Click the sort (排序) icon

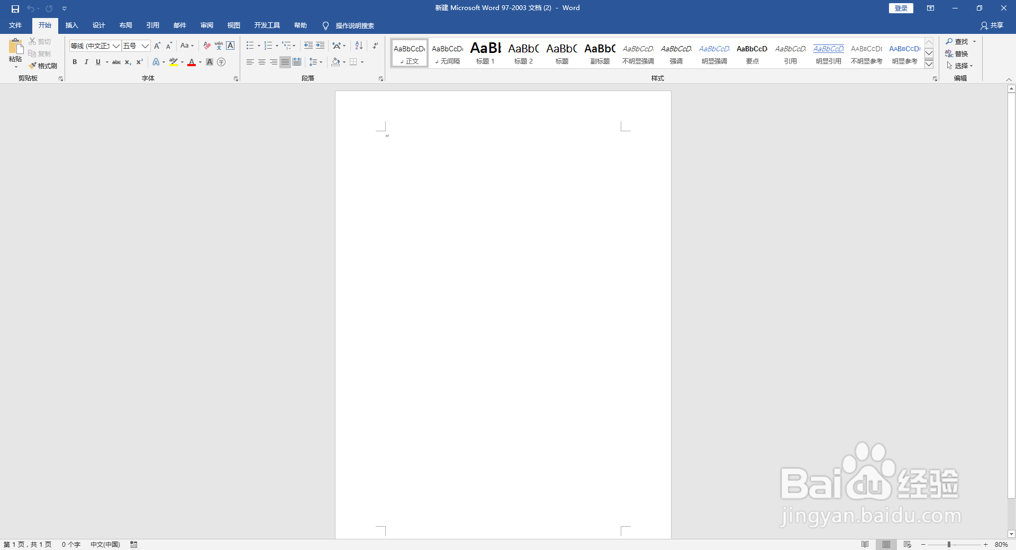(358, 46)
